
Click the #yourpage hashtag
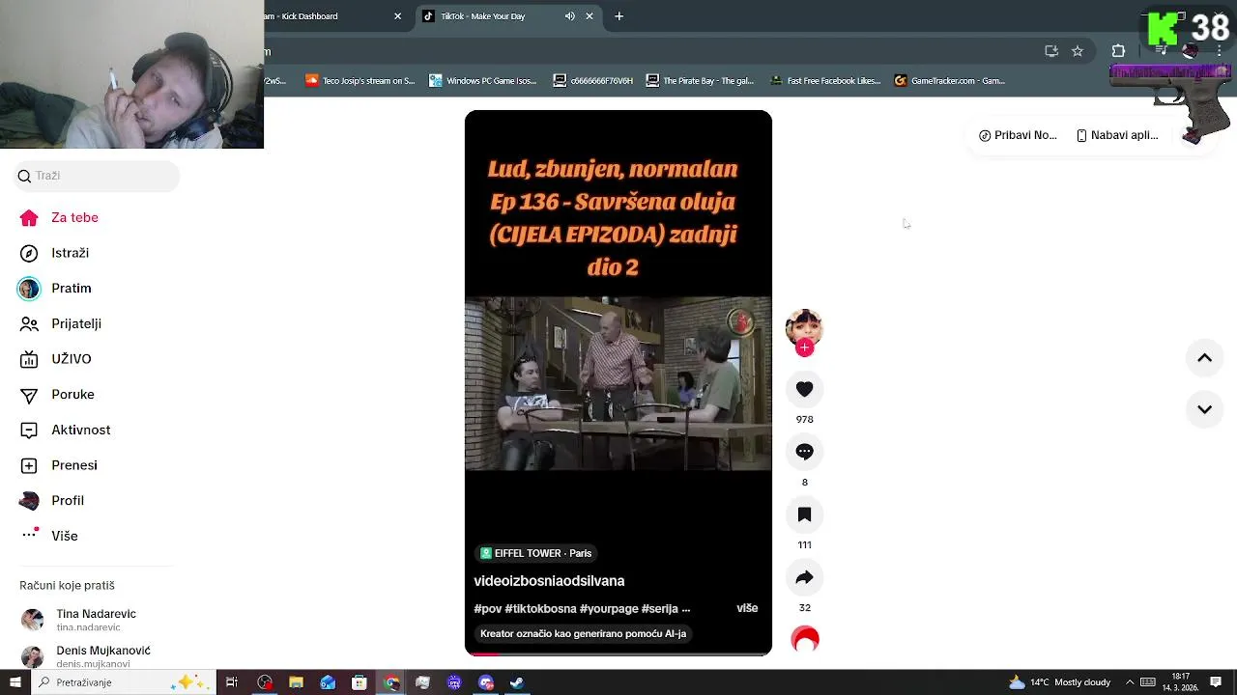pos(609,609)
